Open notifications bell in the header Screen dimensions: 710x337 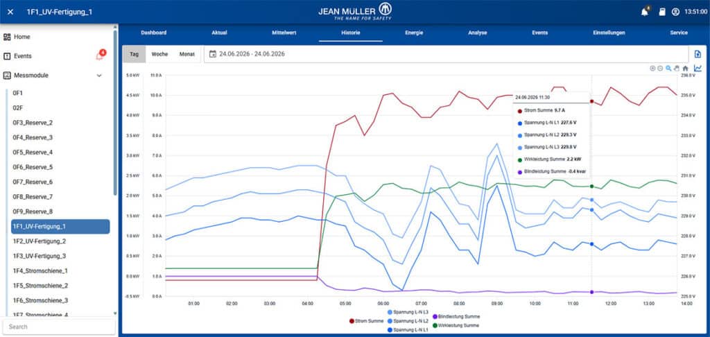646,12
